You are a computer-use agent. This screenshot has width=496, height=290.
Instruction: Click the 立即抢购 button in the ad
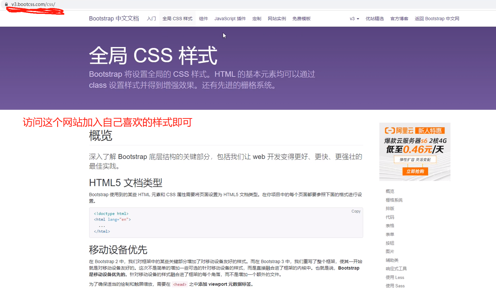pos(415,171)
